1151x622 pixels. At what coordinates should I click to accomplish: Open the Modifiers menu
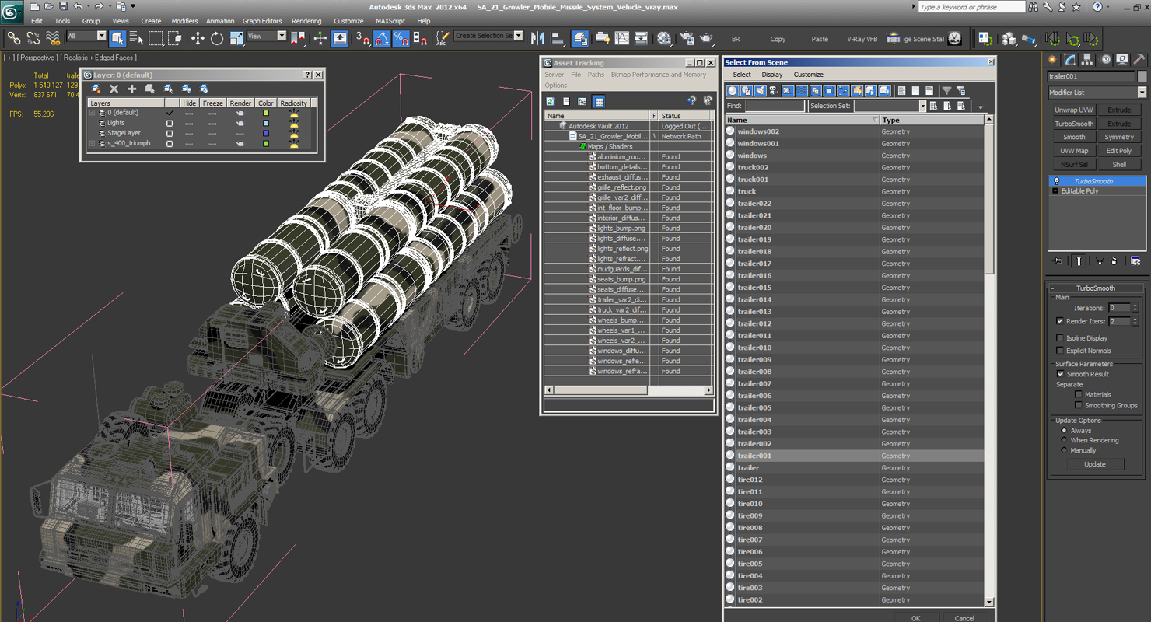[184, 21]
